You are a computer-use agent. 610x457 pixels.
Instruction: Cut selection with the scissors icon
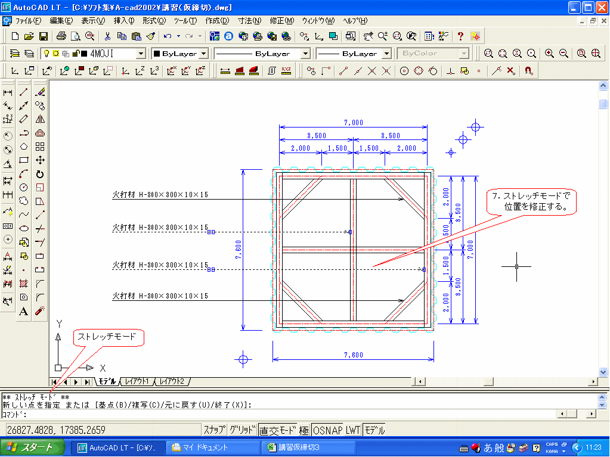107,36
